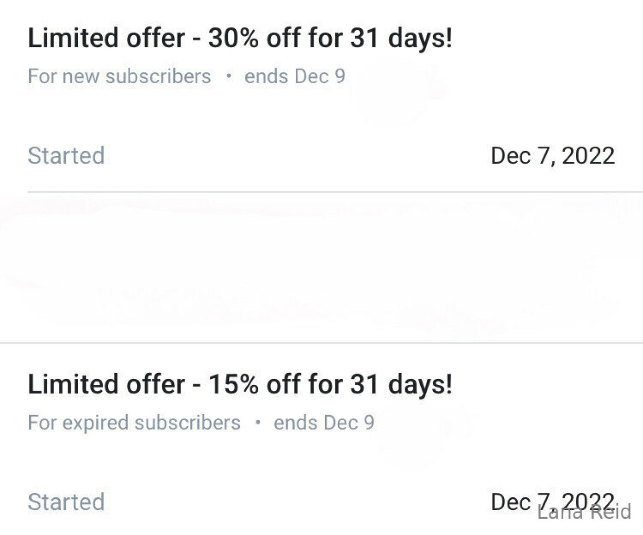Click the Started label of the 30% offer
Screen dimensions: 643x535
pyautogui.click(x=66, y=156)
